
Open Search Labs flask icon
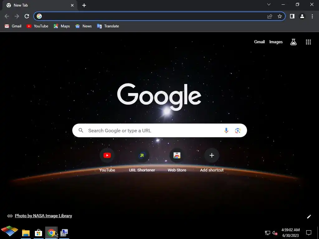click(x=293, y=42)
